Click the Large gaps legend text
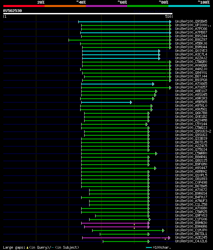Screen dimensions: 213x250 coord(41,247)
